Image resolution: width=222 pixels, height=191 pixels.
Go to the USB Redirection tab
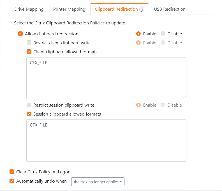point(170,9)
